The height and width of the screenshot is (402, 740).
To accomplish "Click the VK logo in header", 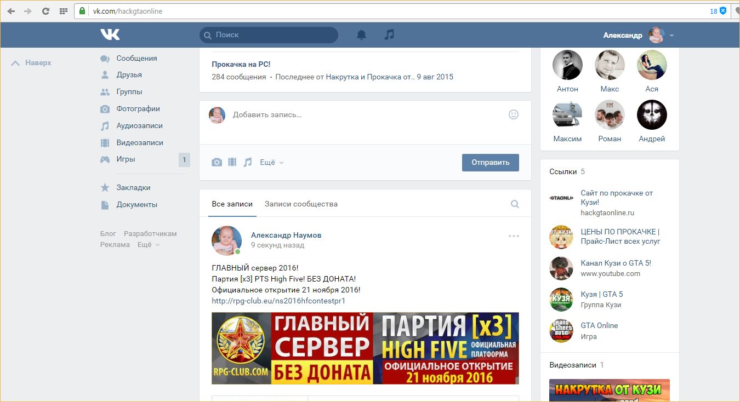I will [110, 35].
